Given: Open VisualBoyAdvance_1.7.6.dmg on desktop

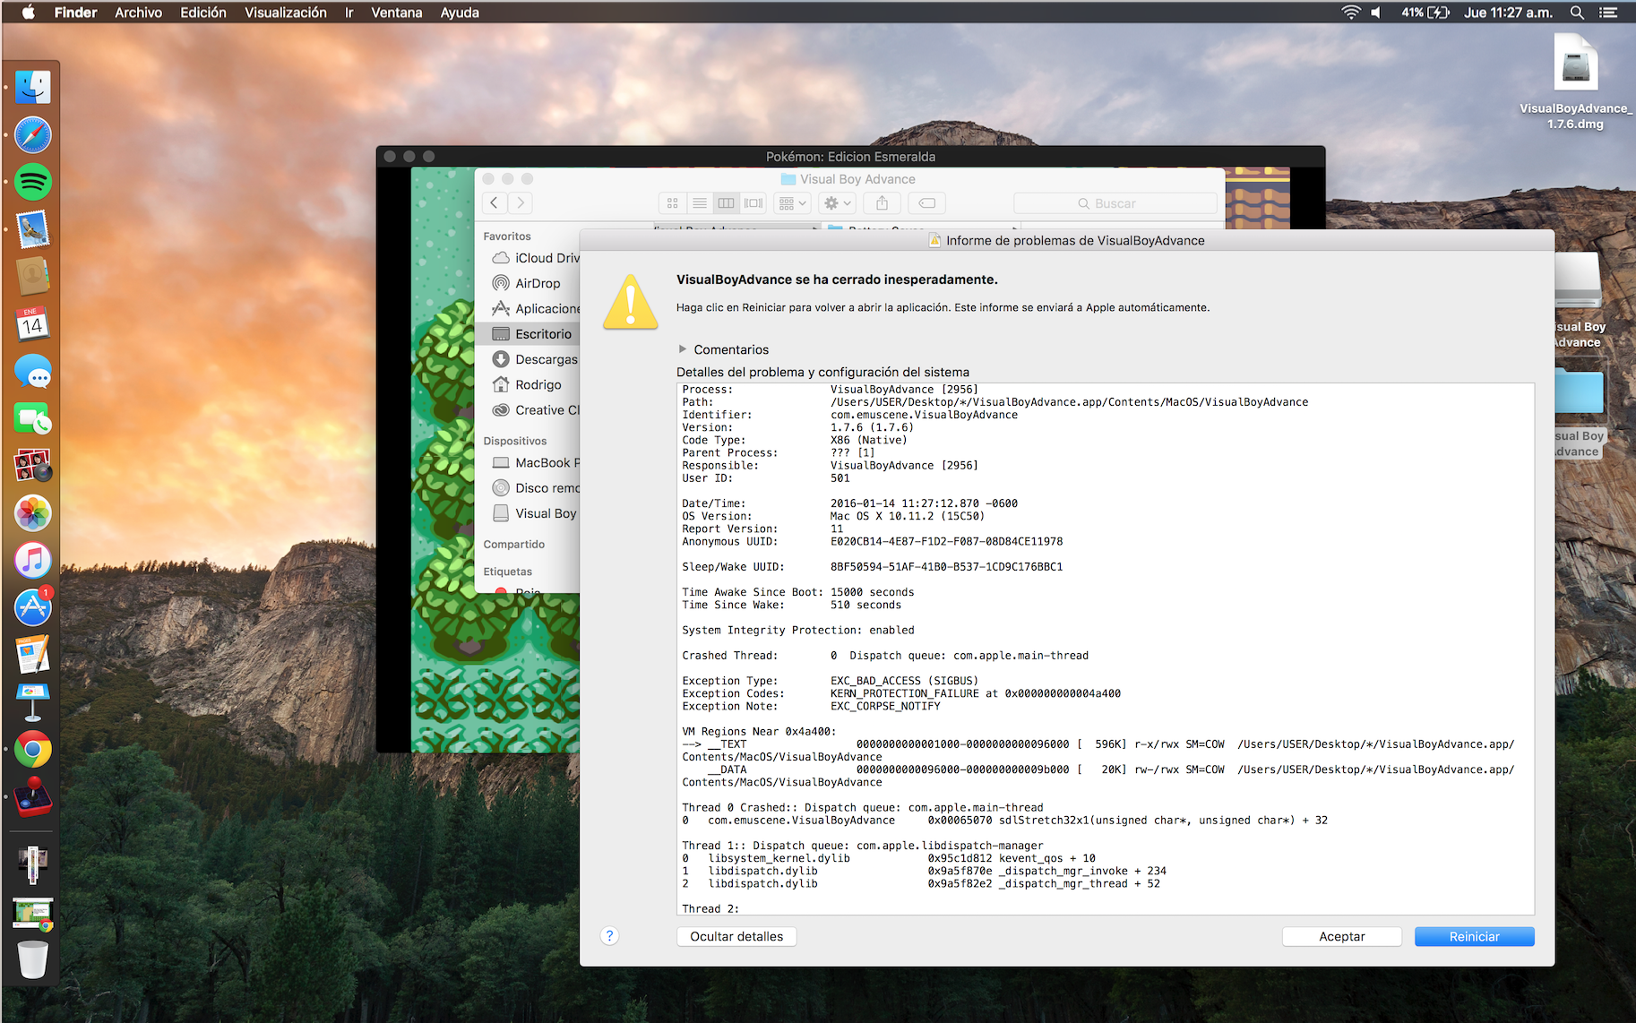Looking at the screenshot, I should click(1575, 82).
